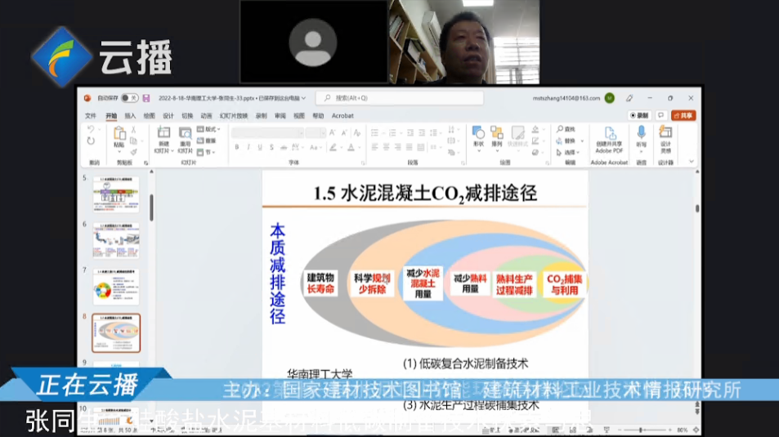
Task: Click the green account avatar circle
Action: (610, 98)
